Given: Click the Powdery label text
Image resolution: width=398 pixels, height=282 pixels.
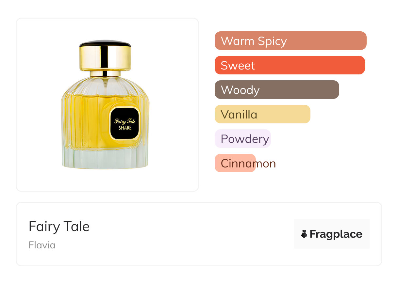Looking at the screenshot, I should coord(245,139).
